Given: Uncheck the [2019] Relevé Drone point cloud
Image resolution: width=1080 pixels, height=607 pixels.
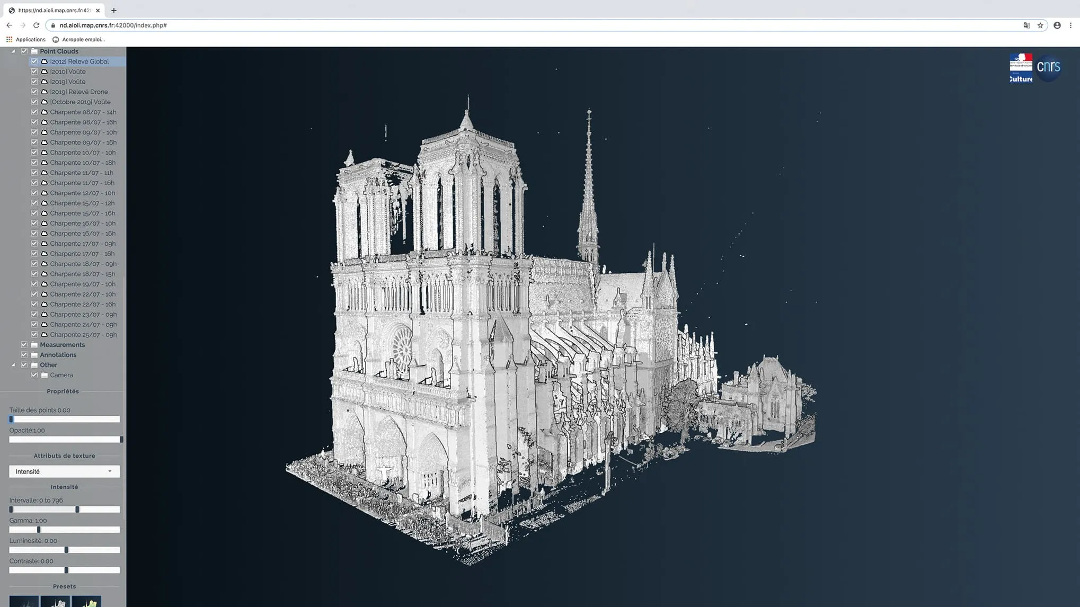Looking at the screenshot, I should 34,92.
